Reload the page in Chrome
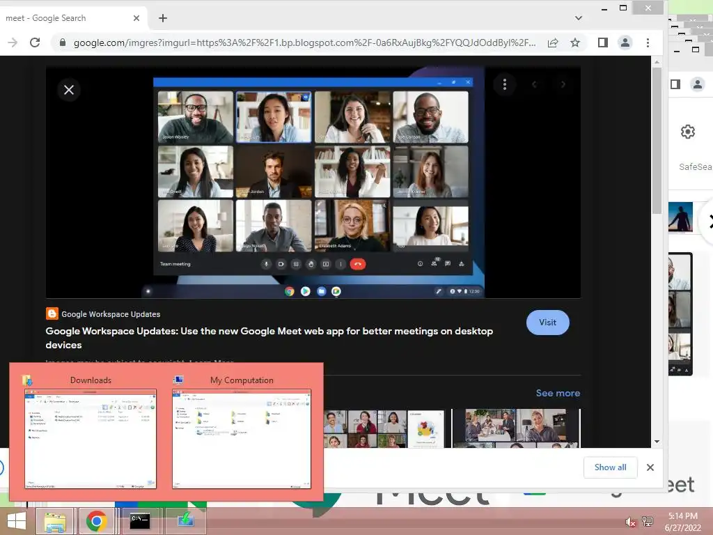The width and height of the screenshot is (713, 535). point(35,42)
